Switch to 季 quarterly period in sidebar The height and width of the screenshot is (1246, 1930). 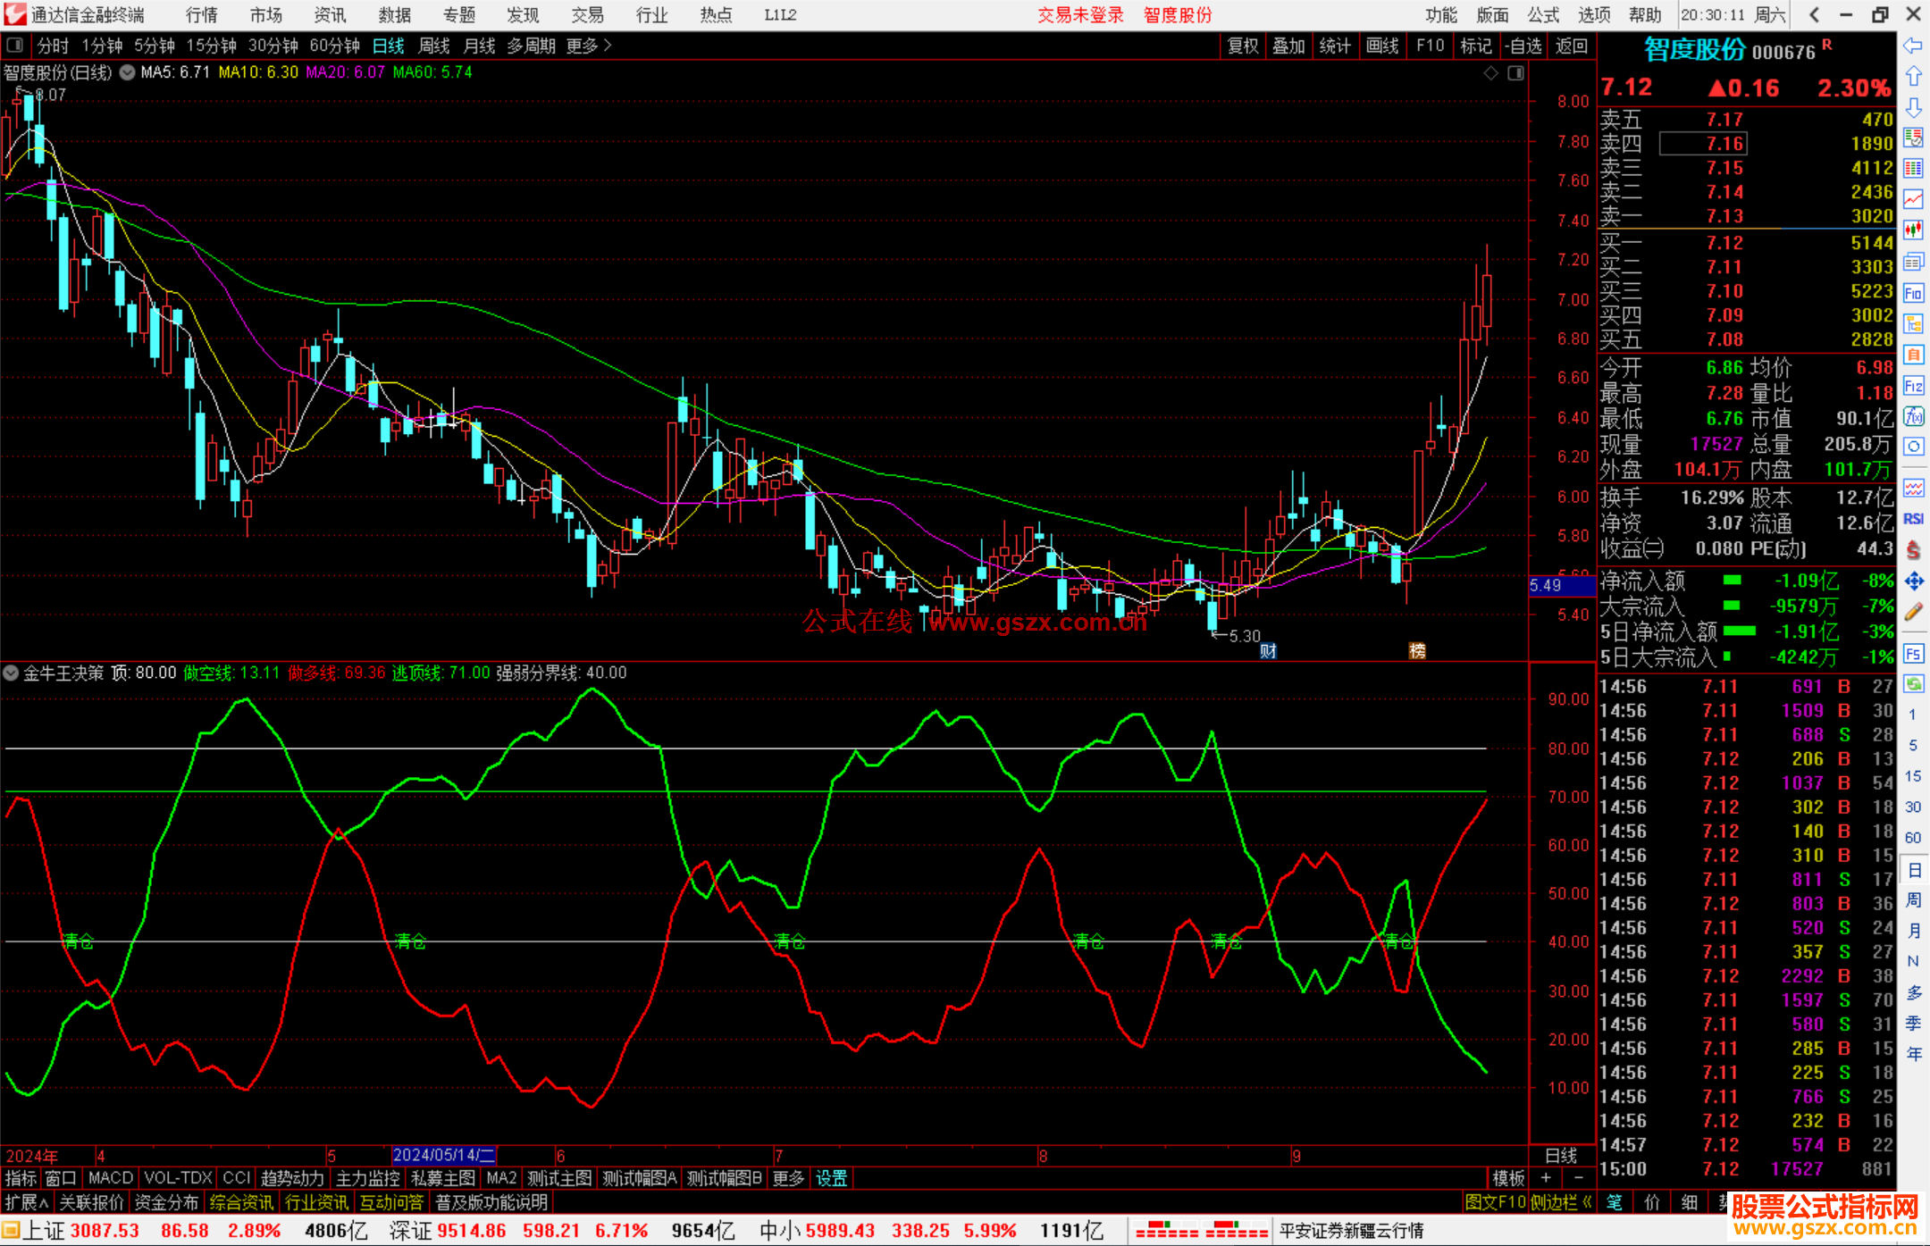(x=1913, y=1024)
